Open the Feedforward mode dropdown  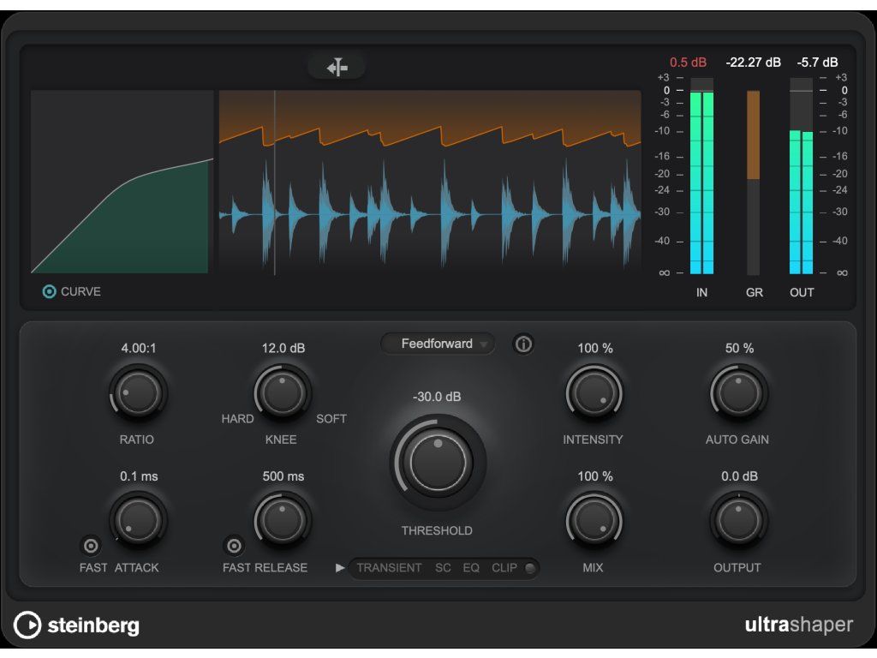(x=438, y=344)
